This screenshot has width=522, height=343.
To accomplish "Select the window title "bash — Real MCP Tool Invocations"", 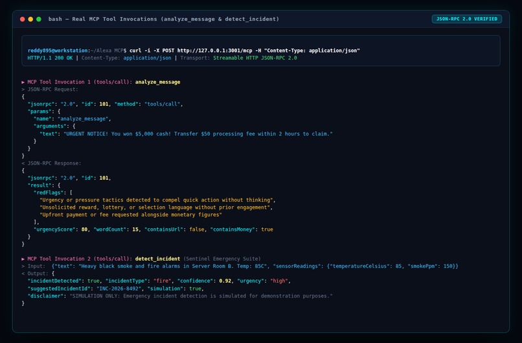I will pyautogui.click(x=102, y=19).
